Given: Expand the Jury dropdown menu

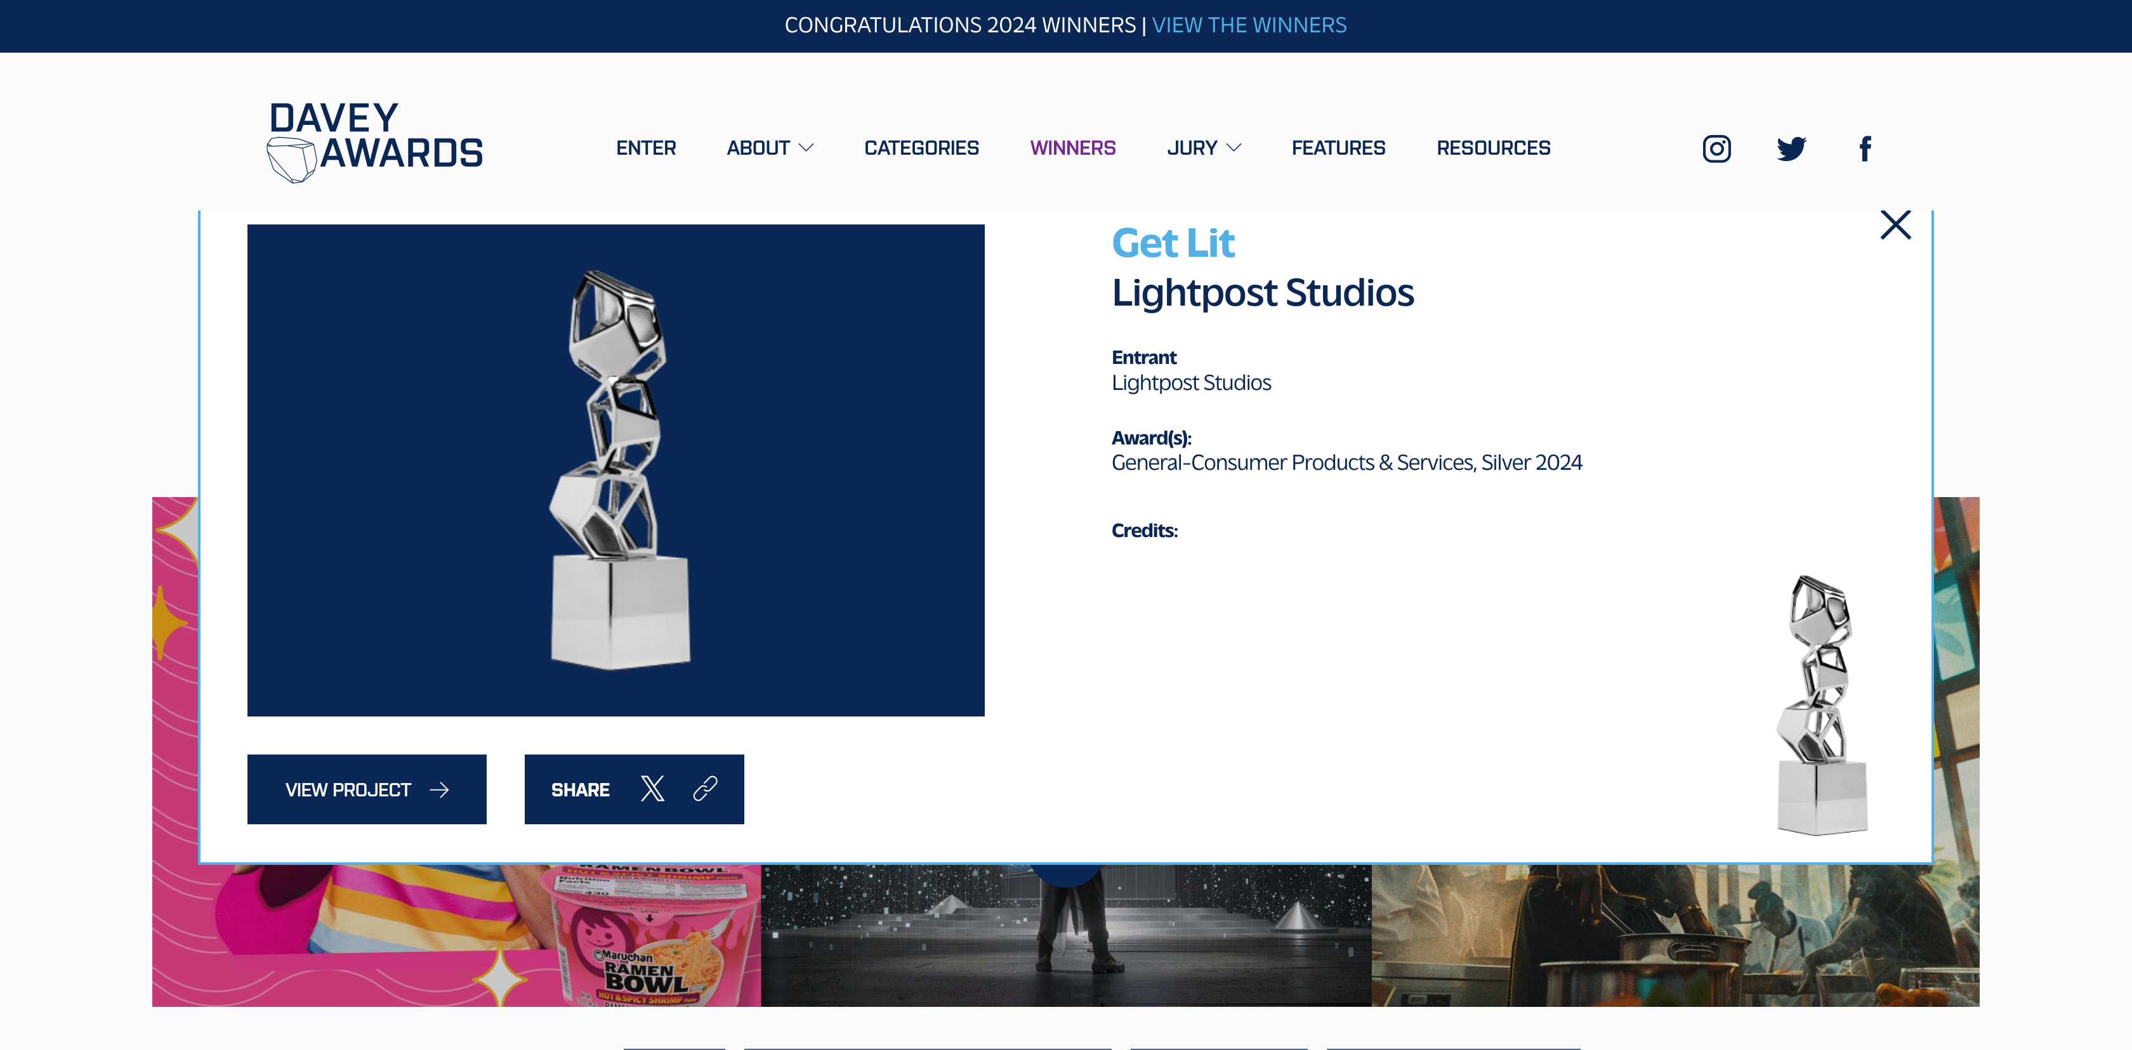Looking at the screenshot, I should pos(1204,148).
